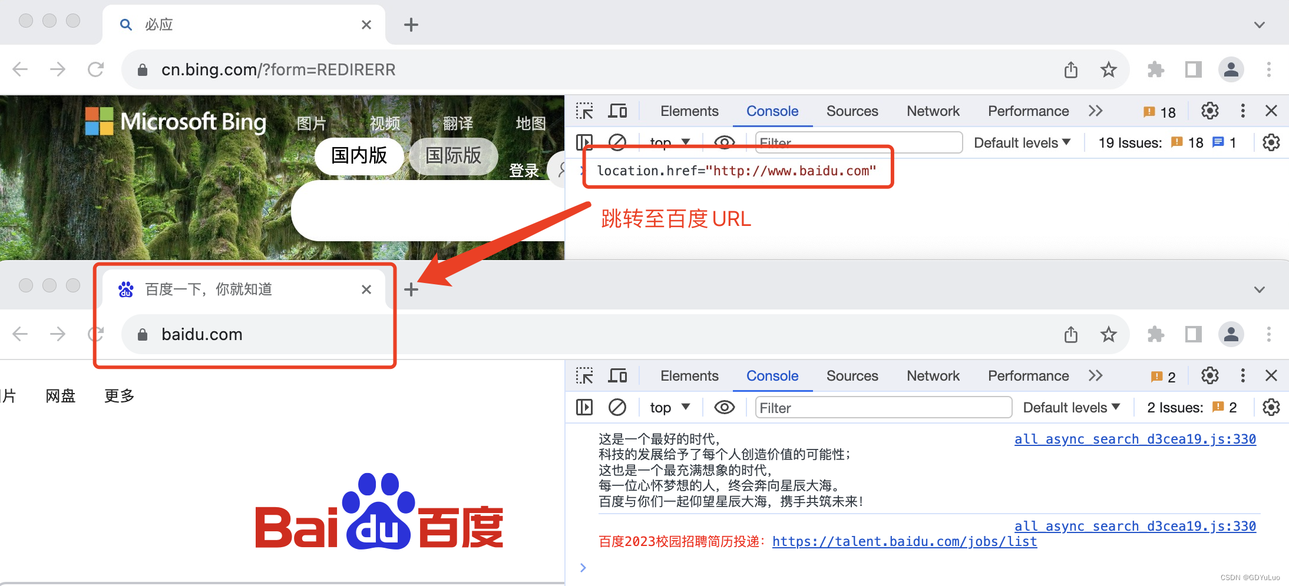Toggle the device toolbar in the upper DevTools

point(617,111)
